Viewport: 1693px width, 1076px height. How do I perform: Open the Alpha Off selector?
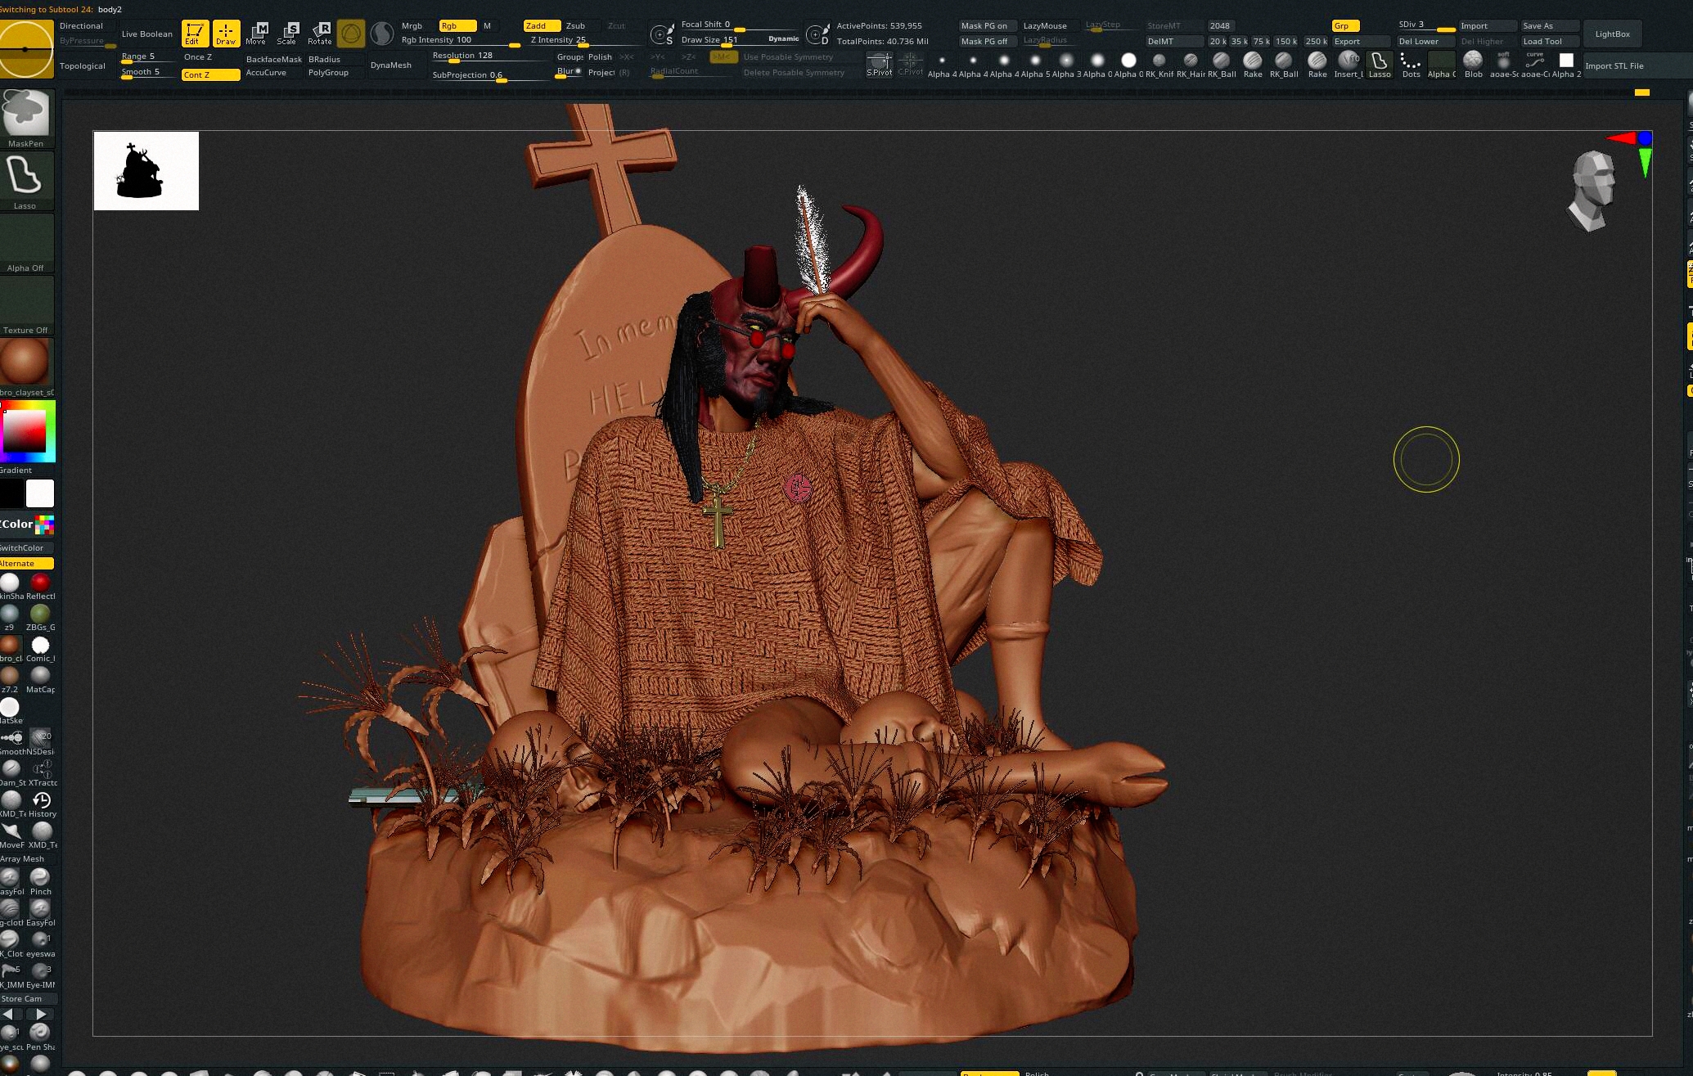pos(26,243)
